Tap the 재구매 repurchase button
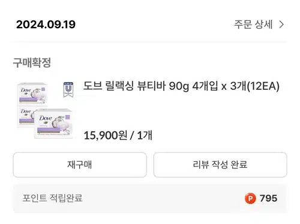The image size is (300, 224). click(80, 165)
